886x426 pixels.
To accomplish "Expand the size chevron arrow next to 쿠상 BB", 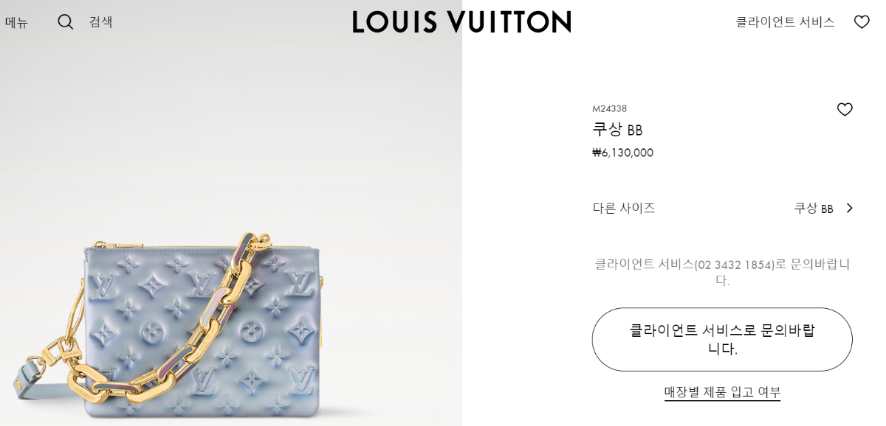I will click(849, 208).
